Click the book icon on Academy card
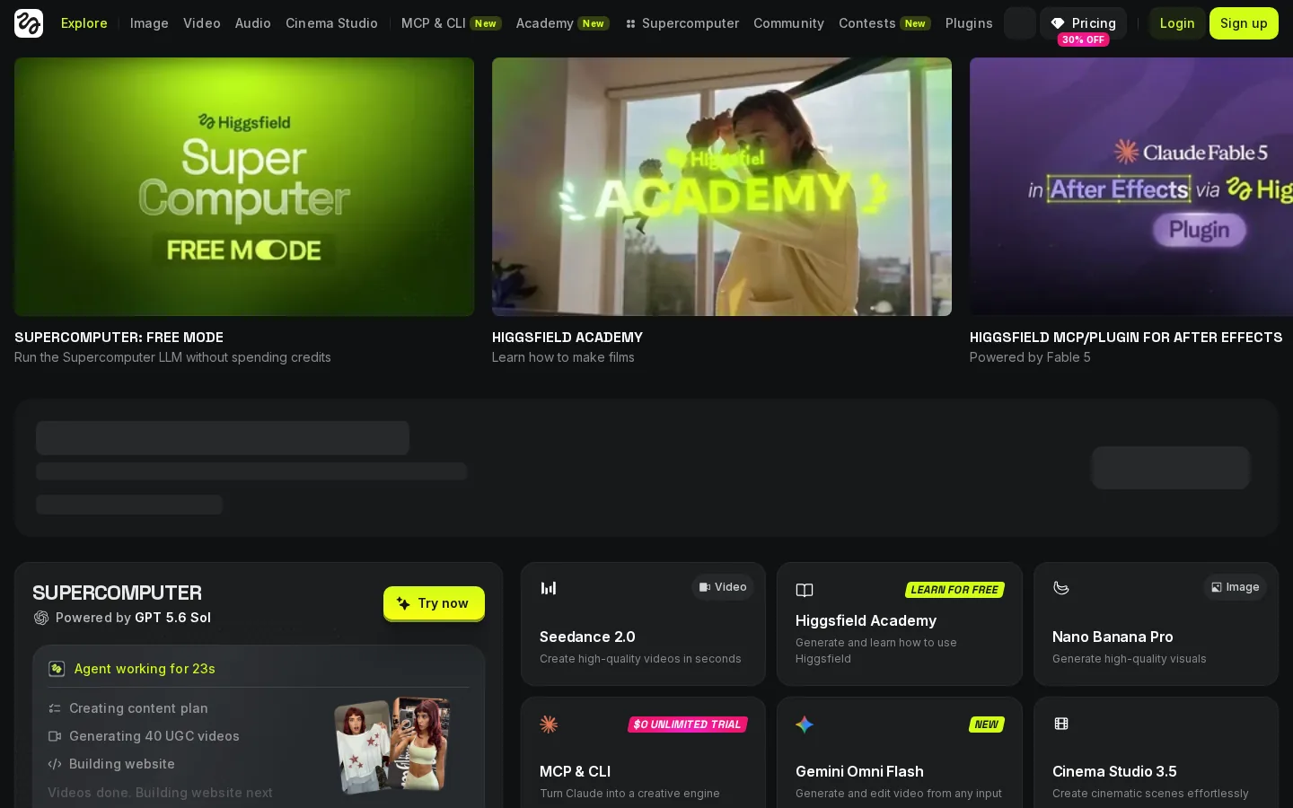The width and height of the screenshot is (1293, 808). 805,590
